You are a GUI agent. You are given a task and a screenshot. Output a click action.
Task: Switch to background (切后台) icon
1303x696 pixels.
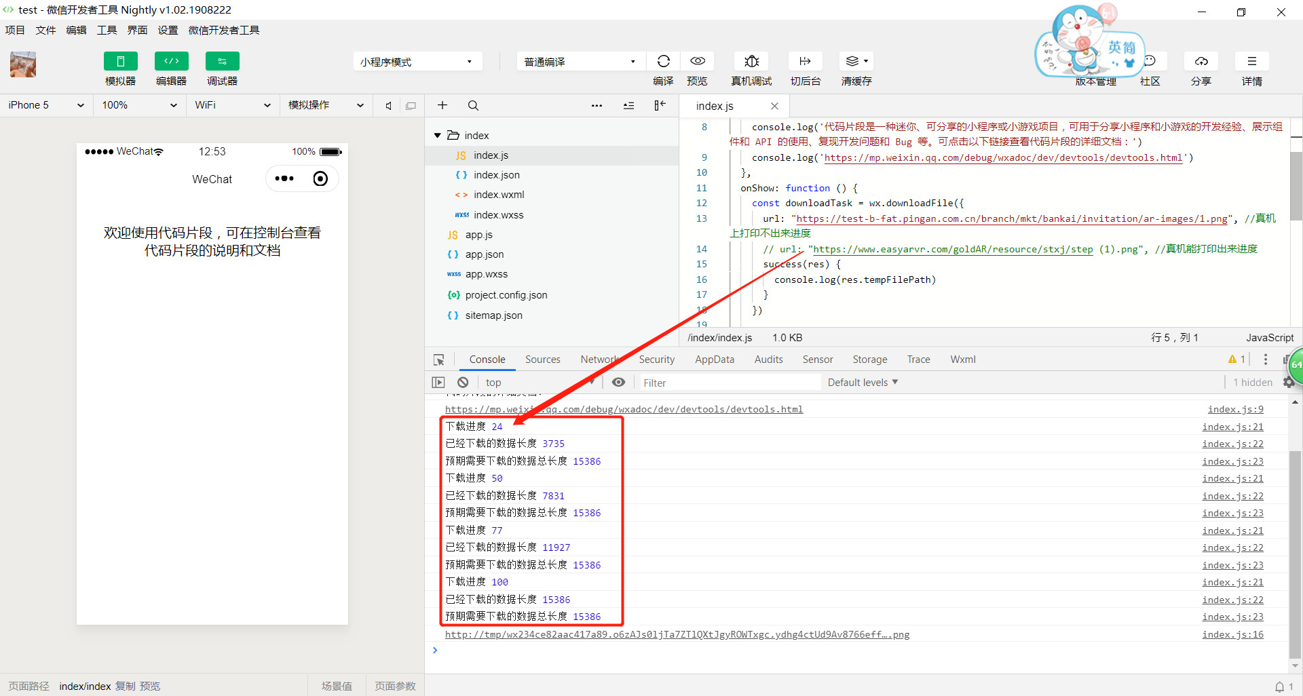[x=806, y=61]
